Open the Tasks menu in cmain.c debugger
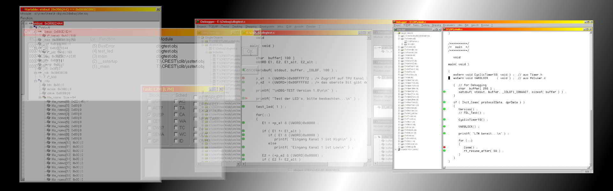The height and width of the screenshot is (191, 613). point(416,25)
